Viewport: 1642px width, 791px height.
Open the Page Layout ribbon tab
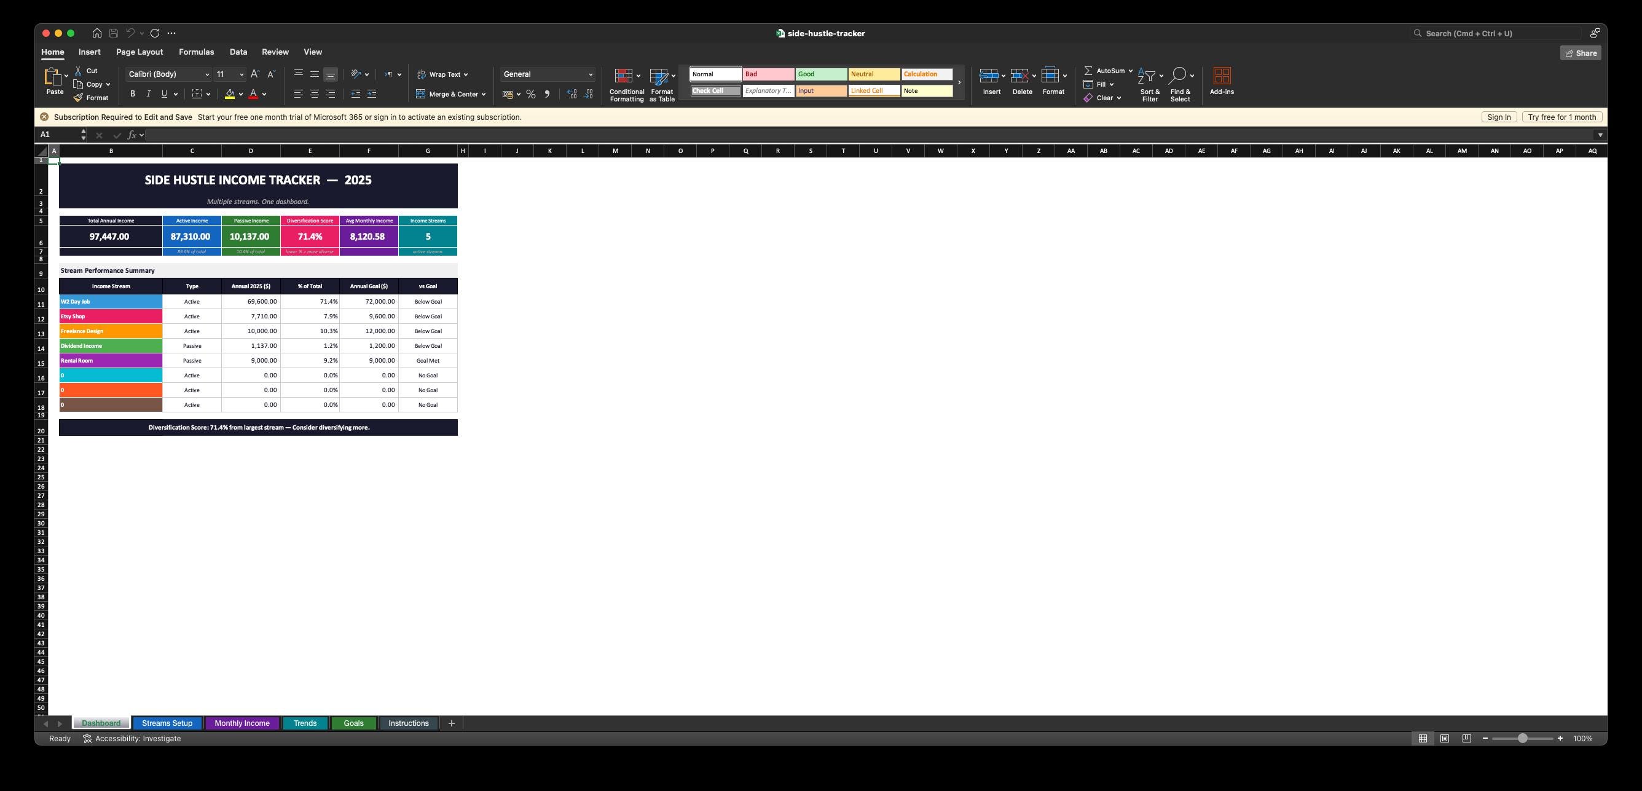click(x=139, y=52)
